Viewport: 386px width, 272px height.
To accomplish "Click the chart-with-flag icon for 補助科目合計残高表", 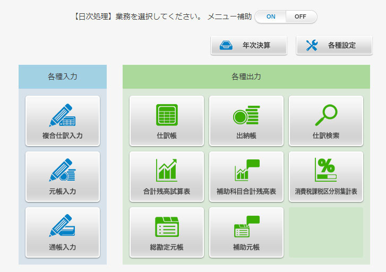I will [247, 170].
